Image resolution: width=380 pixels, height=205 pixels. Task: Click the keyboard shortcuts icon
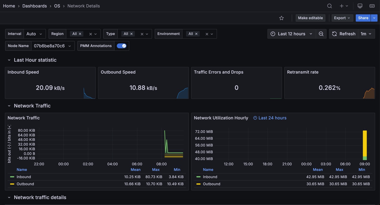click(372, 6)
